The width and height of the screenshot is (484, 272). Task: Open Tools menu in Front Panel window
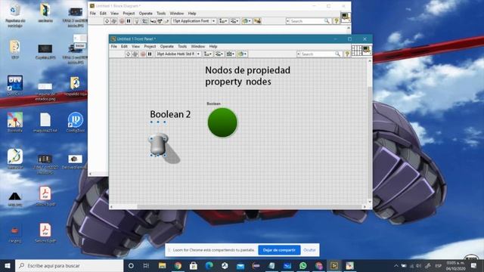tap(182, 46)
